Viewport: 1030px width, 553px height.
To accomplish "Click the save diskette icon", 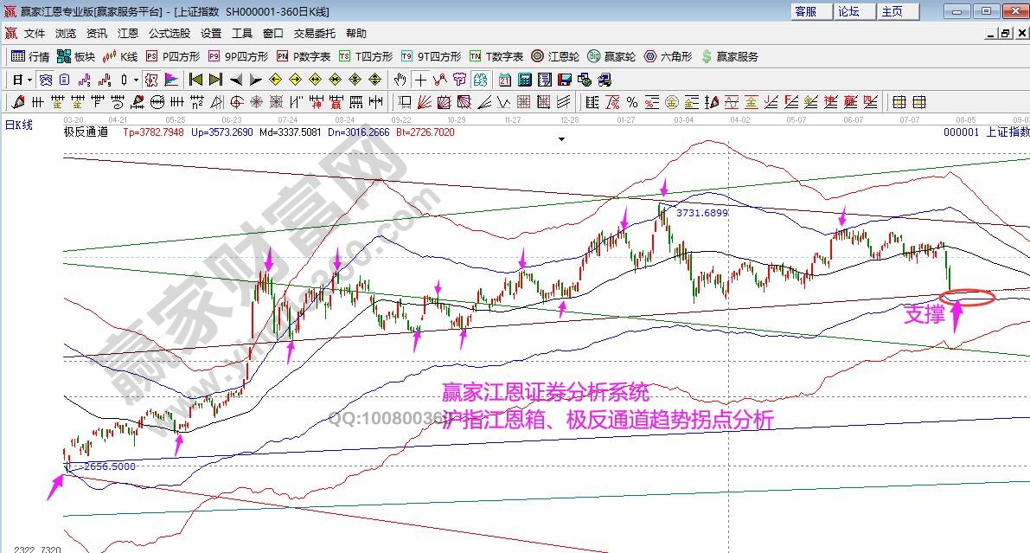I will pos(564,80).
